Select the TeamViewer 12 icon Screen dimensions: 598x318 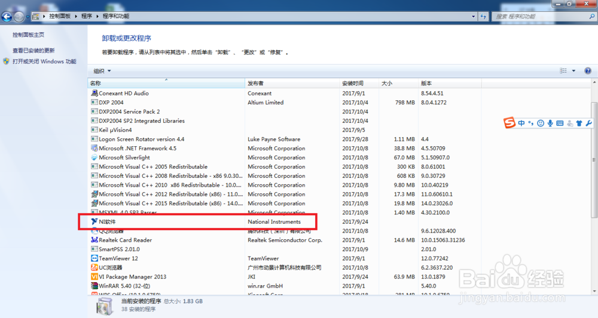(94, 258)
